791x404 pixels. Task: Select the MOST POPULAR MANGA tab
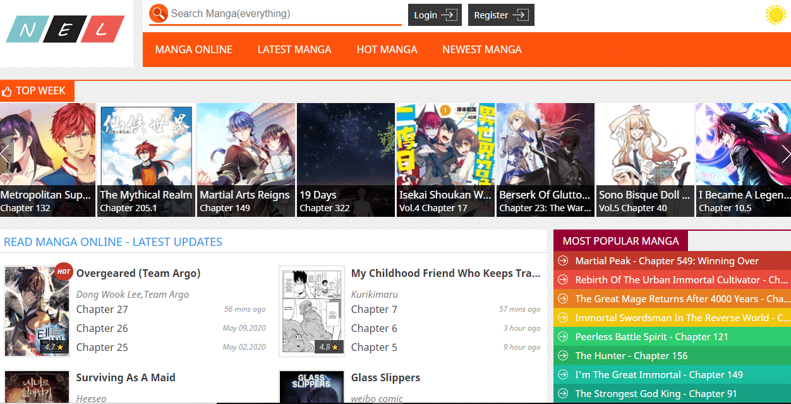[x=620, y=241]
